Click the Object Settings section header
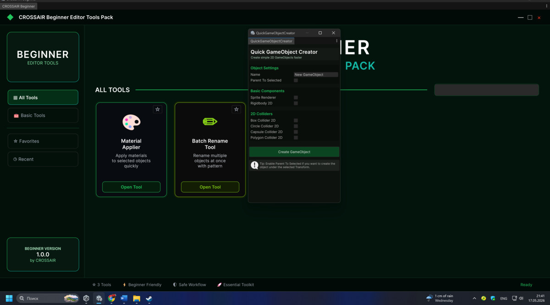This screenshot has height=305, width=550. coord(264,68)
